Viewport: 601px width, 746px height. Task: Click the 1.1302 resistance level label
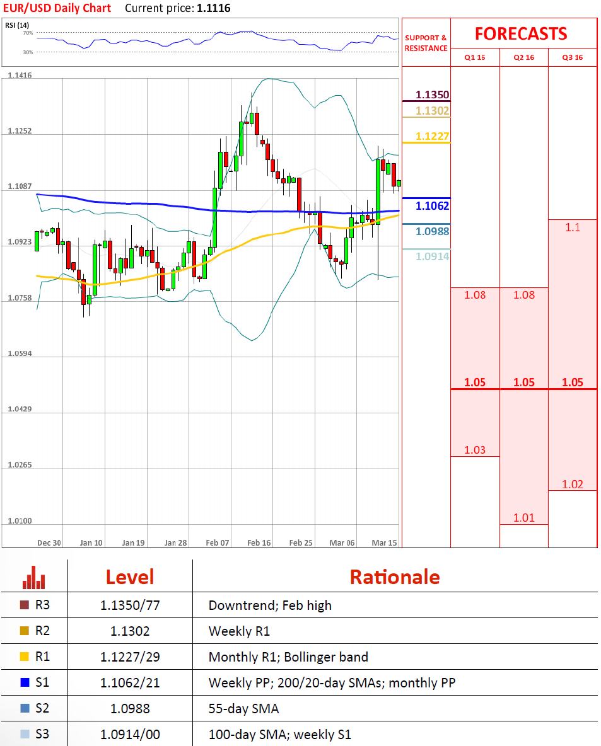coord(433,111)
